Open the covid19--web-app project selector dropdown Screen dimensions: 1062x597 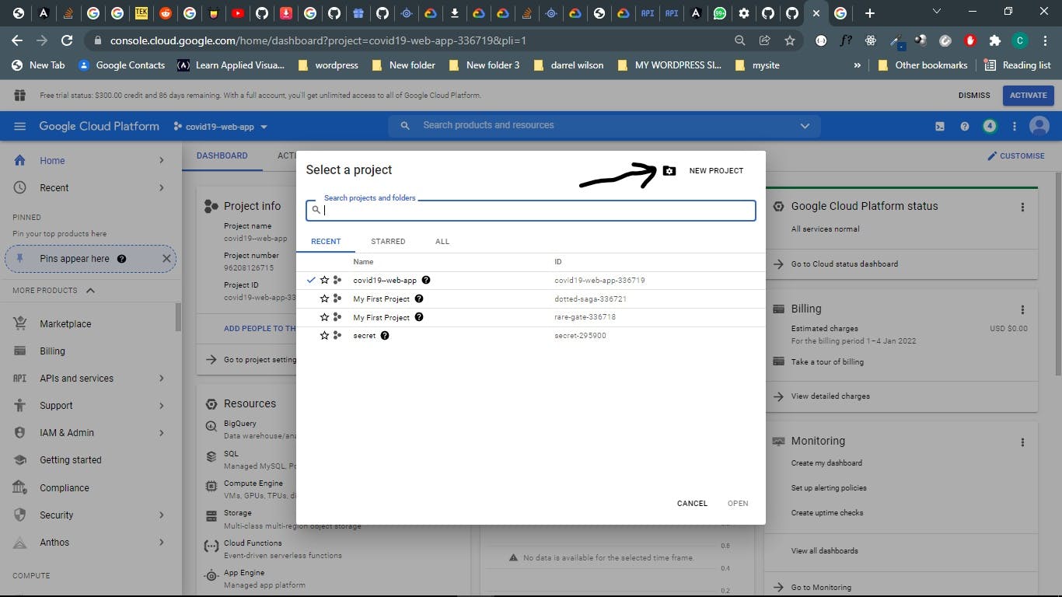pyautogui.click(x=221, y=127)
